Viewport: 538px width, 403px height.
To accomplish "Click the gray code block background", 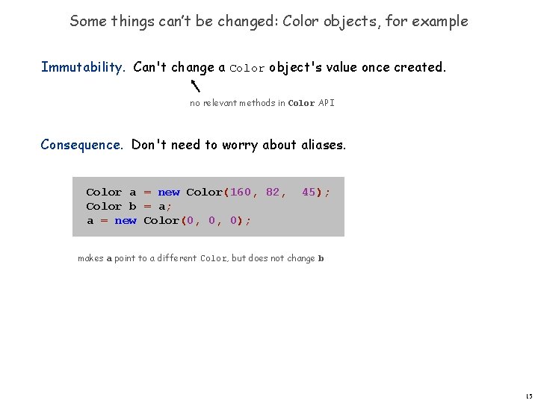I will tap(208, 207).
